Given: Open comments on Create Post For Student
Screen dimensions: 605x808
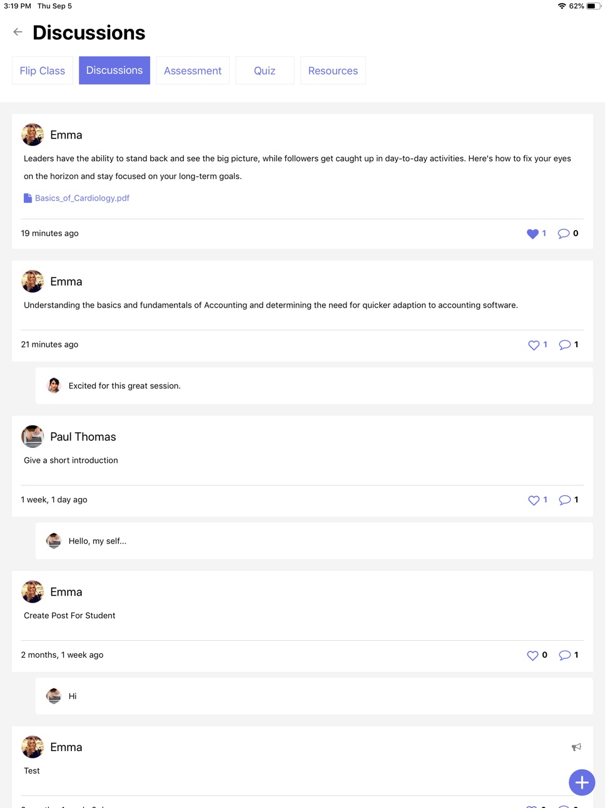Looking at the screenshot, I should (x=565, y=655).
